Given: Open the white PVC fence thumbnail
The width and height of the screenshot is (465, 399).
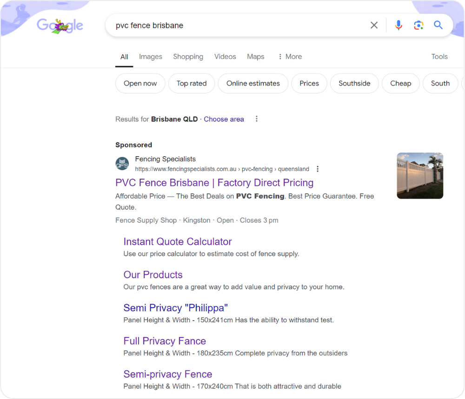Looking at the screenshot, I should (419, 176).
